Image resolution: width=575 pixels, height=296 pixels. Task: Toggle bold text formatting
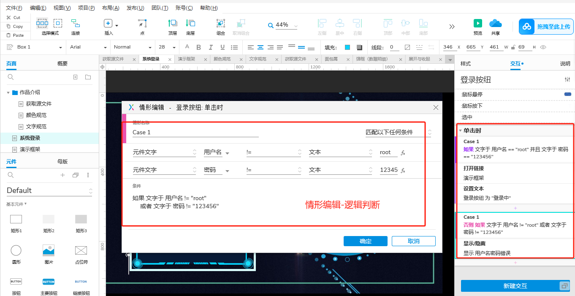199,47
